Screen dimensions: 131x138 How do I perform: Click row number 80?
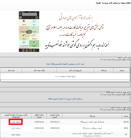pos(126,135)
